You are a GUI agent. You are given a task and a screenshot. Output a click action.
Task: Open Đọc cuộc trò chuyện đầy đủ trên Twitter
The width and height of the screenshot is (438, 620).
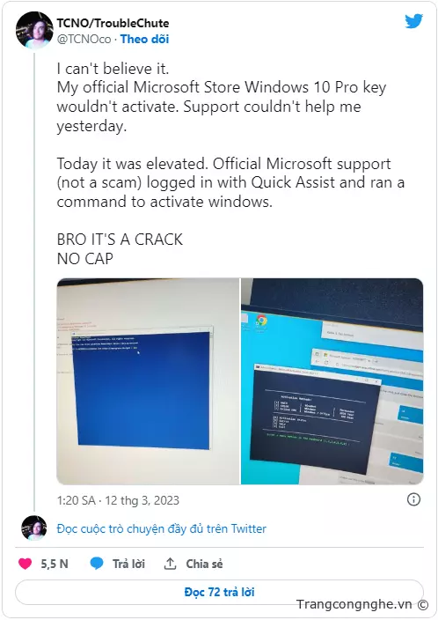point(162,528)
